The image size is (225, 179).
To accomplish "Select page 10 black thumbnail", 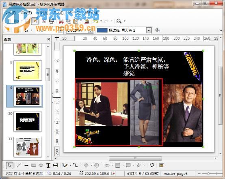I will click(x=28, y=121).
